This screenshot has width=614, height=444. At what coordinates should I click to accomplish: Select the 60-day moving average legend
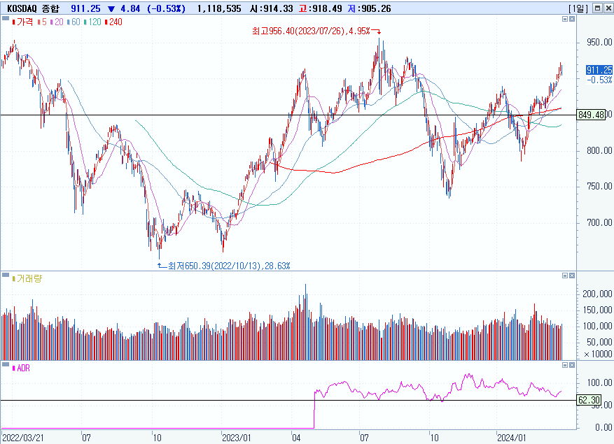pos(74,22)
